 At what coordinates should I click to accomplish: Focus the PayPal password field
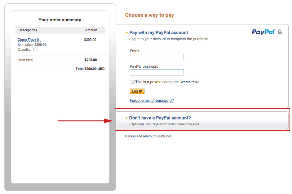click(x=157, y=72)
